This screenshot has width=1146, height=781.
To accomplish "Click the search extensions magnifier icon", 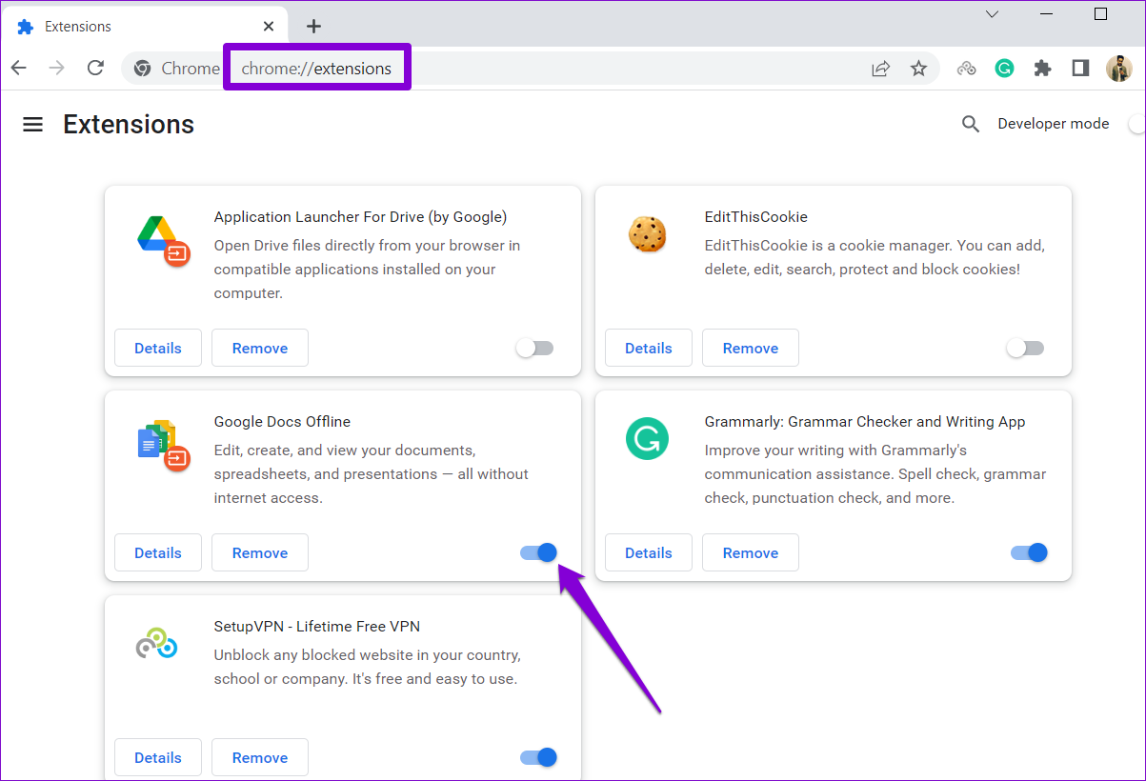I will (971, 124).
